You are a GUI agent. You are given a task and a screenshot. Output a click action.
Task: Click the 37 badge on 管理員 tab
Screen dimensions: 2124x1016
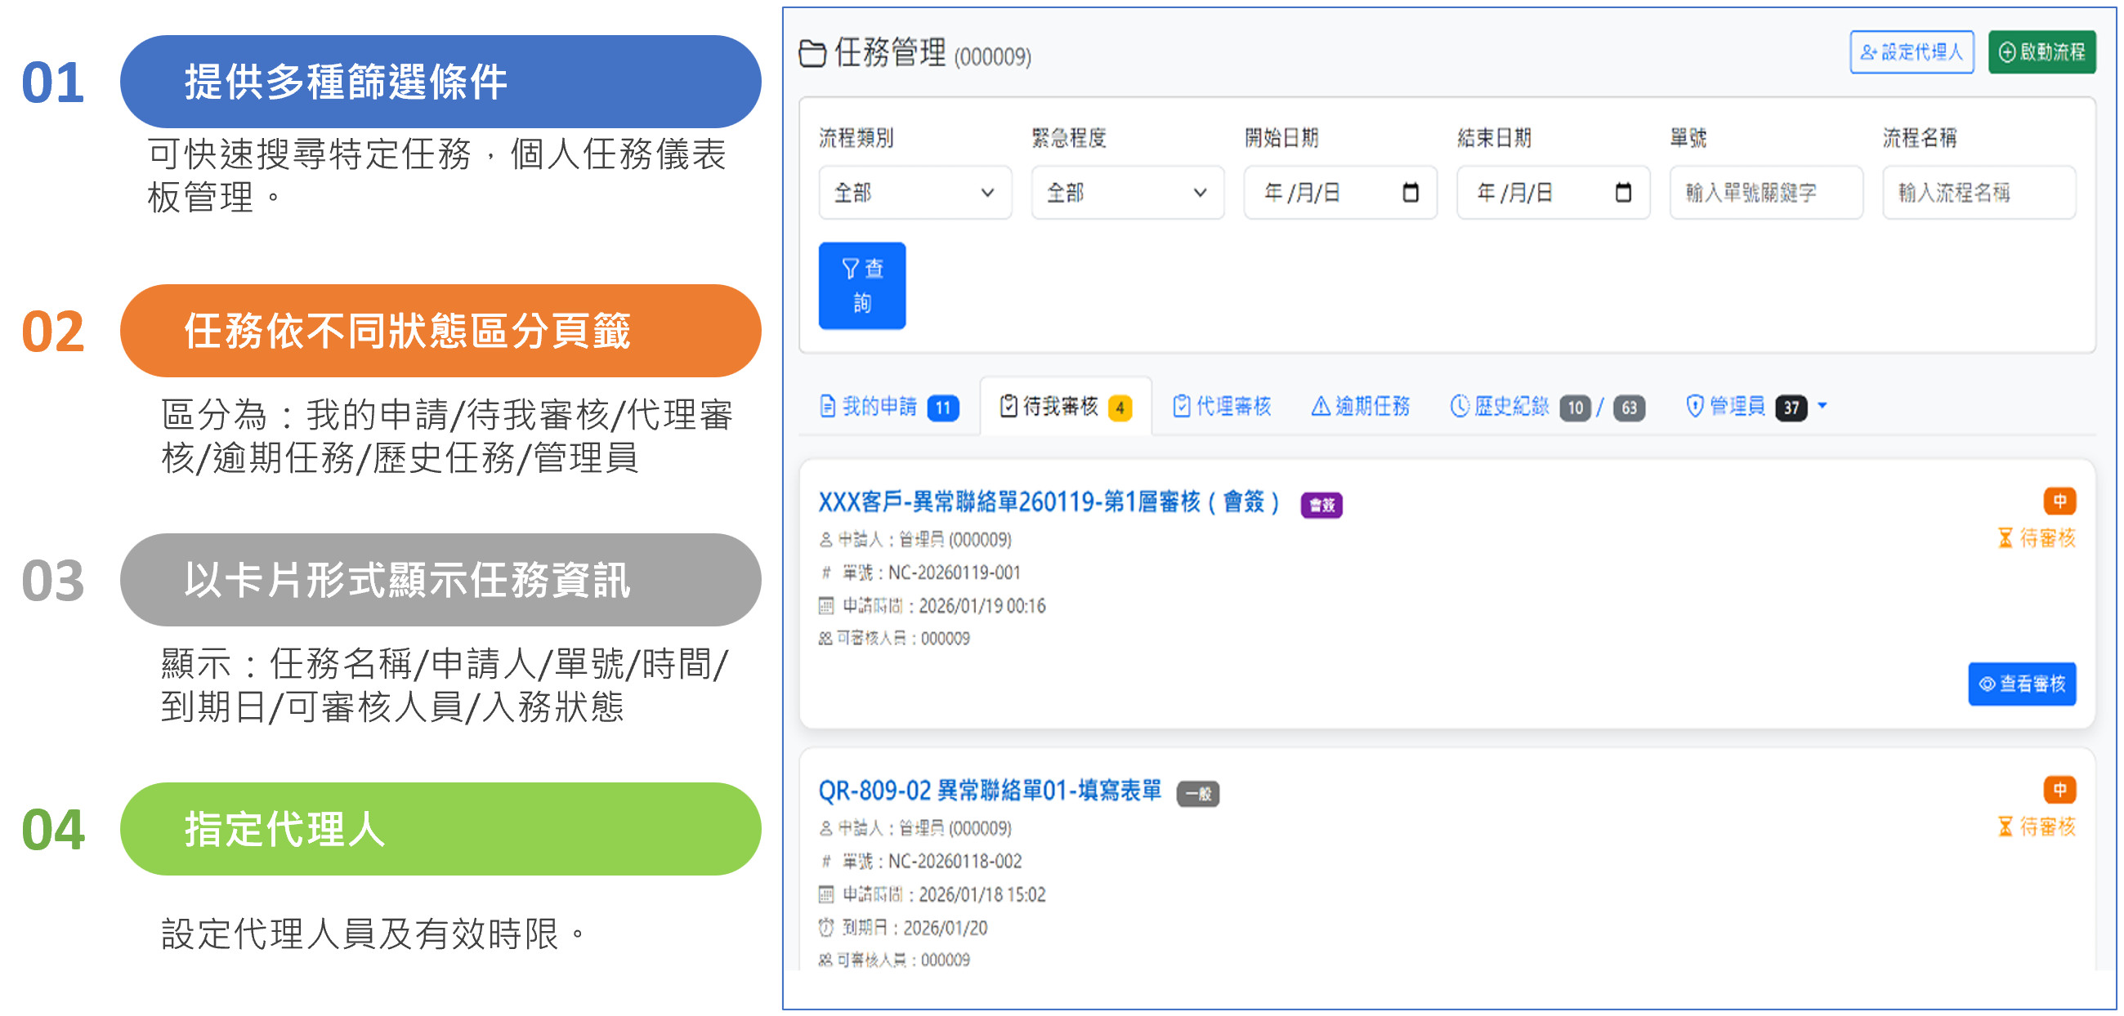1791,408
